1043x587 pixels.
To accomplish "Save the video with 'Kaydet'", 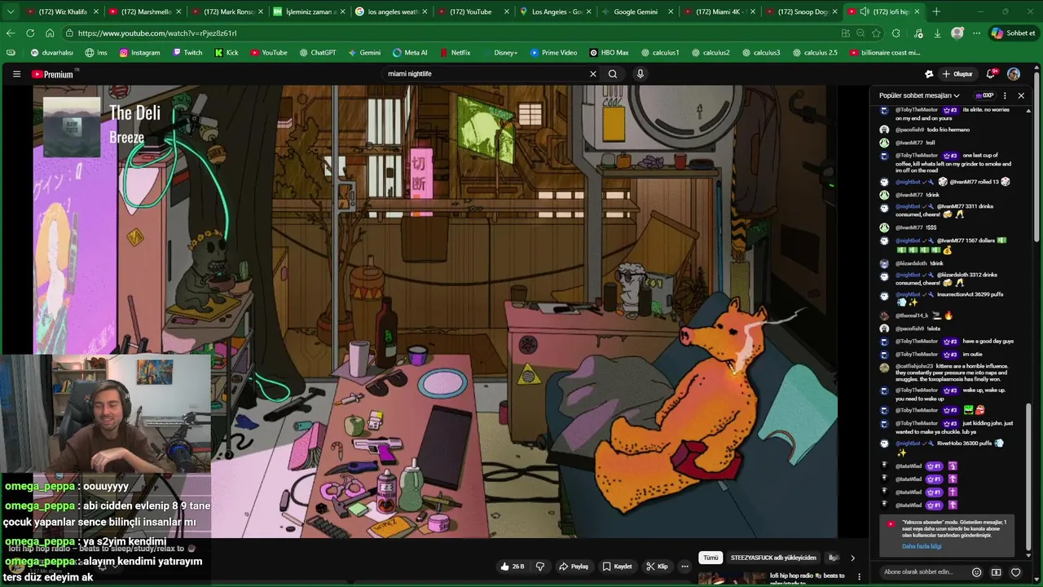I will [x=617, y=567].
